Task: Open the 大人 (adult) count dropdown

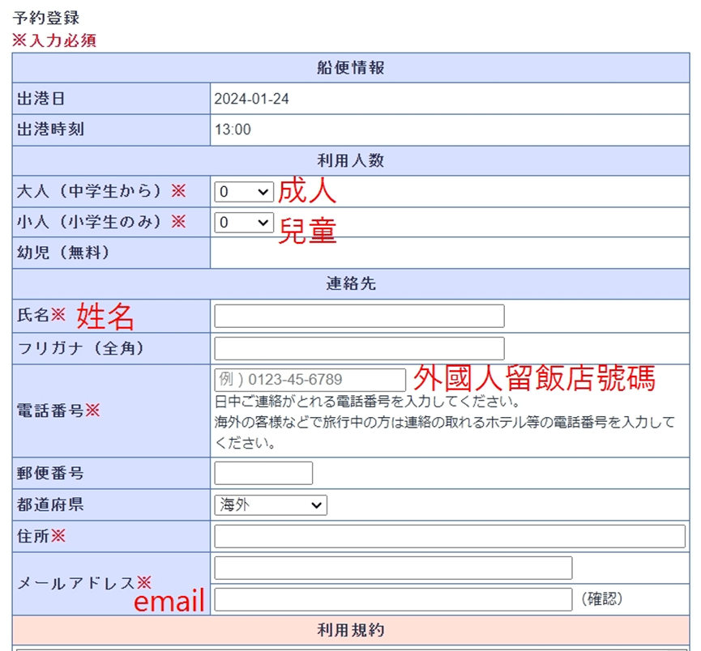Action: tap(244, 192)
